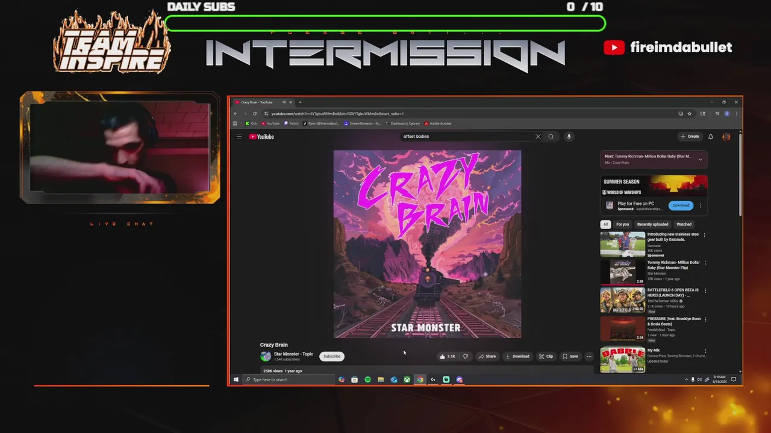Open the Dashboard | Cybrary bookmark
The width and height of the screenshot is (771, 433).
coord(403,123)
